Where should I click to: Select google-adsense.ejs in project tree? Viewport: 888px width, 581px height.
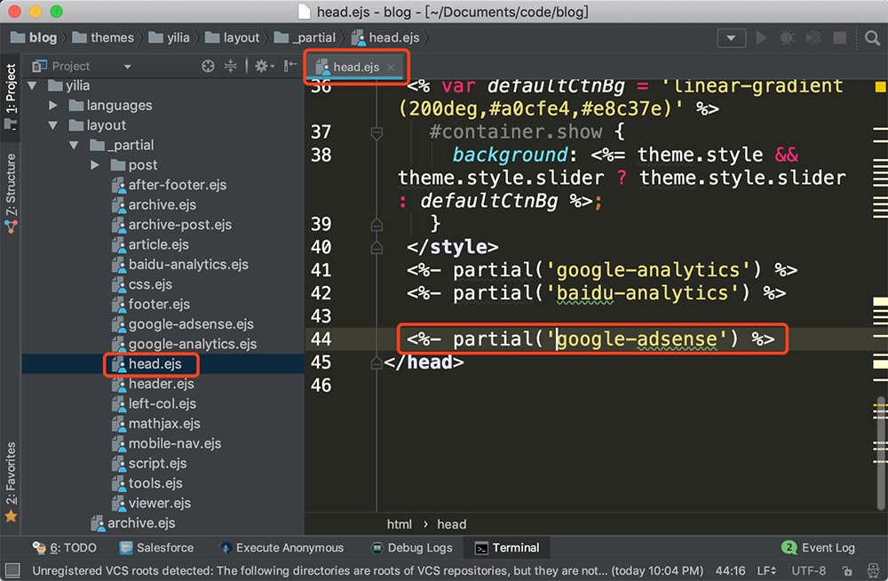[182, 323]
